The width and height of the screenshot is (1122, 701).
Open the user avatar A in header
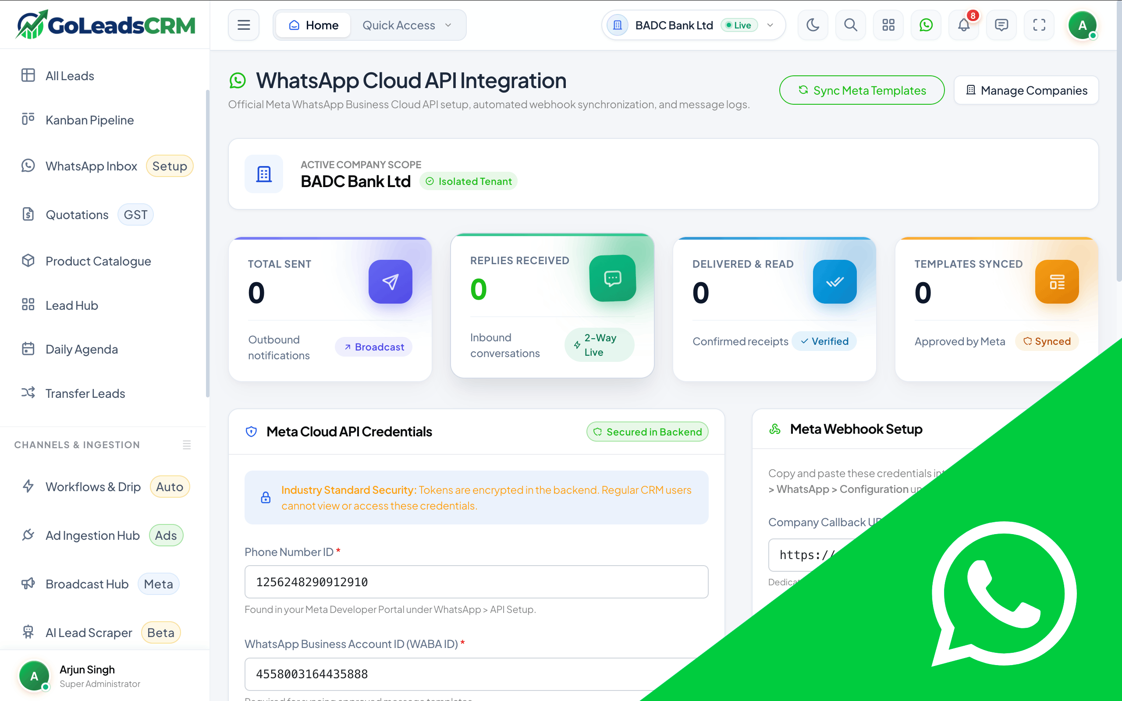pos(1082,25)
